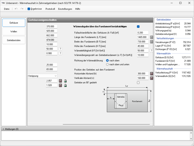Open calculator next to Vertikaler Abstand
This screenshot has width=194, height=146.
(152, 78)
